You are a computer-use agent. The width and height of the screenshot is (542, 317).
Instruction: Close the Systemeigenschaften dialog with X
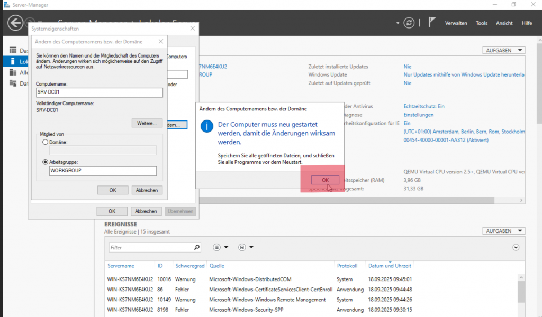pyautogui.click(x=192, y=27)
